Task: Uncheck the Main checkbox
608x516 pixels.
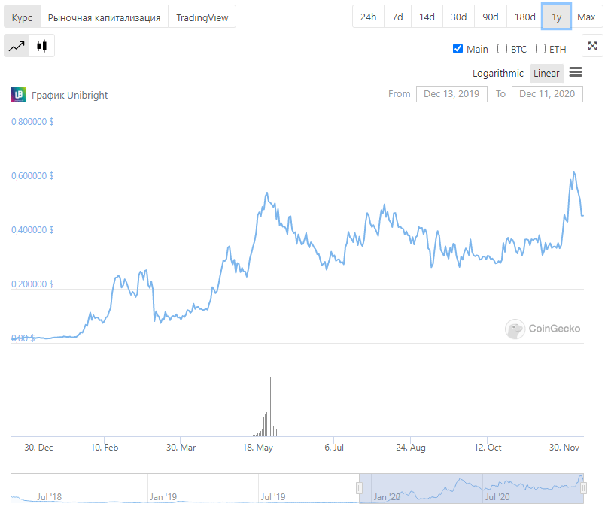Action: point(458,49)
